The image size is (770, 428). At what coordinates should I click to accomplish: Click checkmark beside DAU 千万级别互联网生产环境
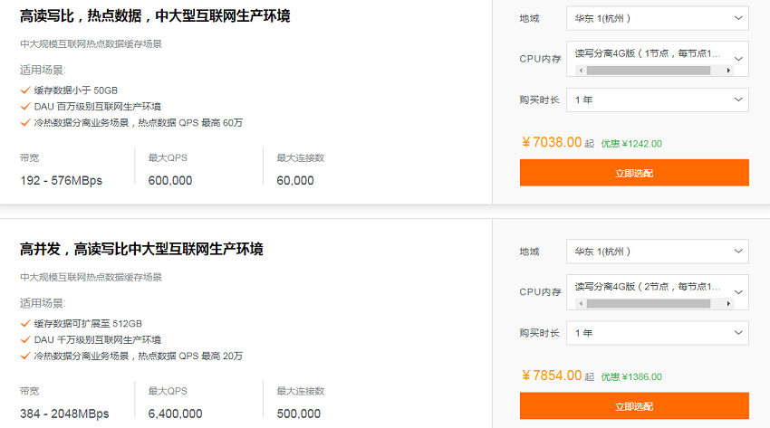click(x=25, y=339)
